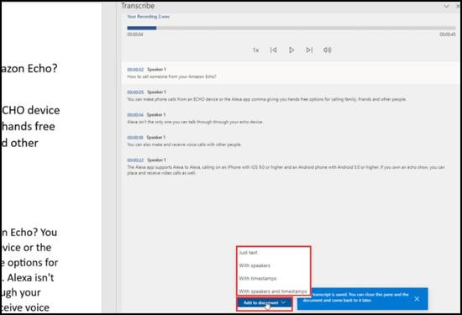
Task: Select With speakers and timestamps option
Action: tap(274, 291)
